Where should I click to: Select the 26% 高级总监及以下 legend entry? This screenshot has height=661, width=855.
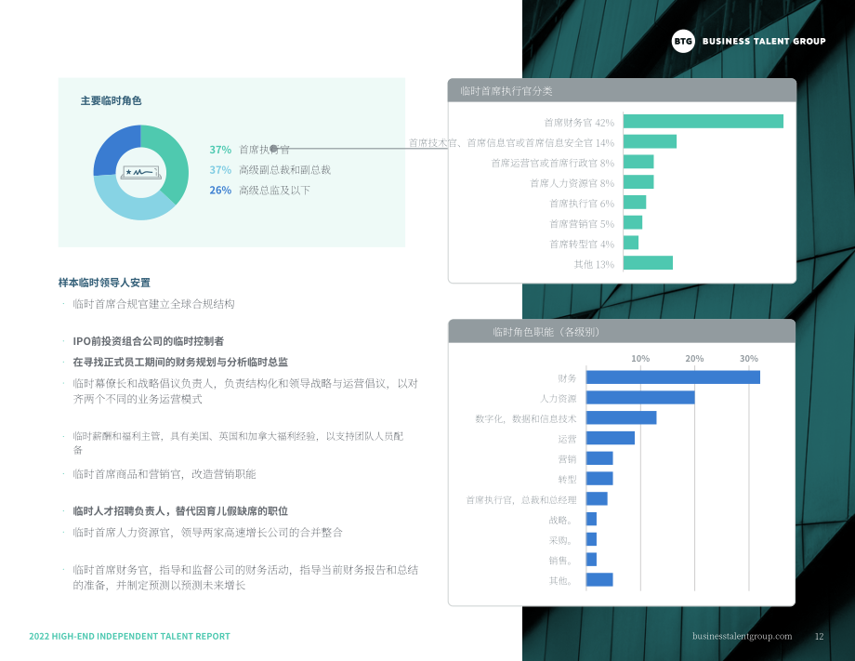(x=259, y=190)
